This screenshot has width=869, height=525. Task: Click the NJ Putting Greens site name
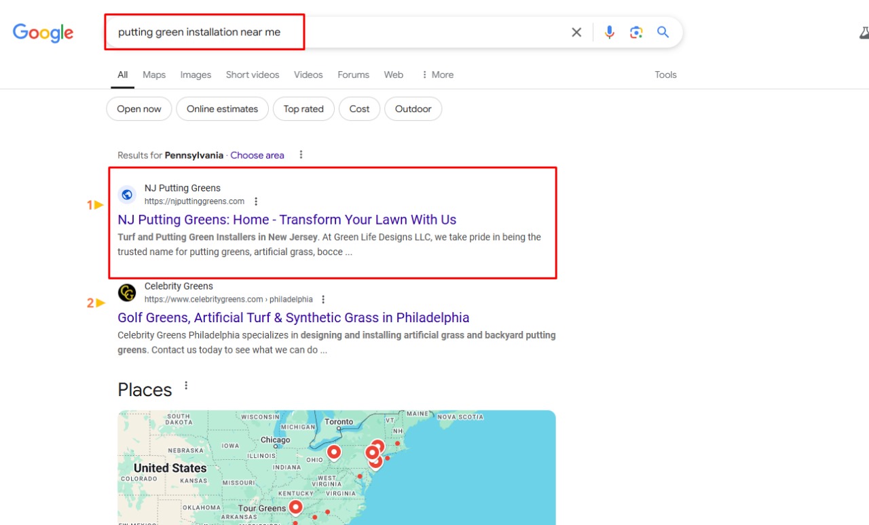point(183,188)
